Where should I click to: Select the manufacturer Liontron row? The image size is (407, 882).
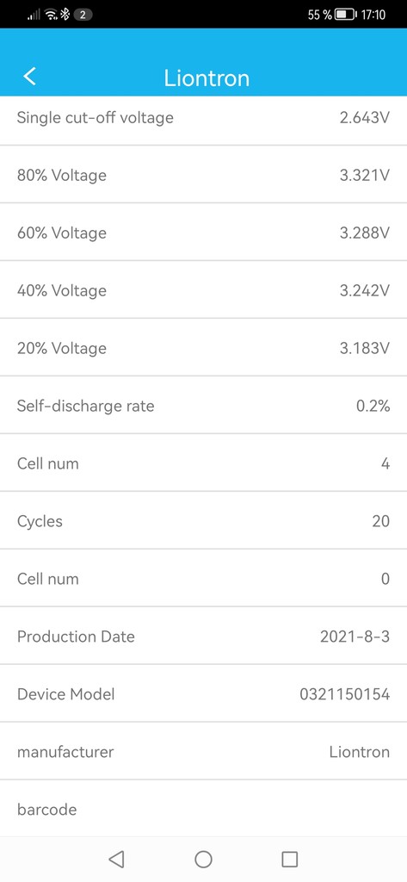203,751
